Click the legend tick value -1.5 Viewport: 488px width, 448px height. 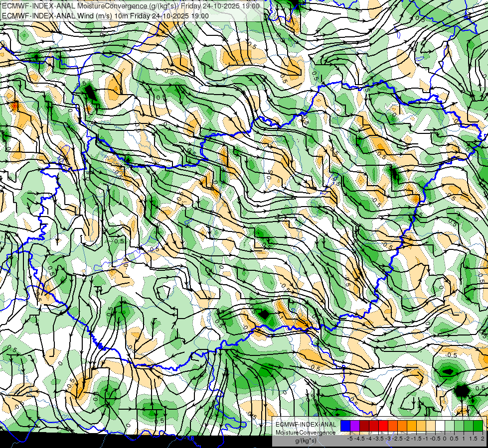click(416, 439)
